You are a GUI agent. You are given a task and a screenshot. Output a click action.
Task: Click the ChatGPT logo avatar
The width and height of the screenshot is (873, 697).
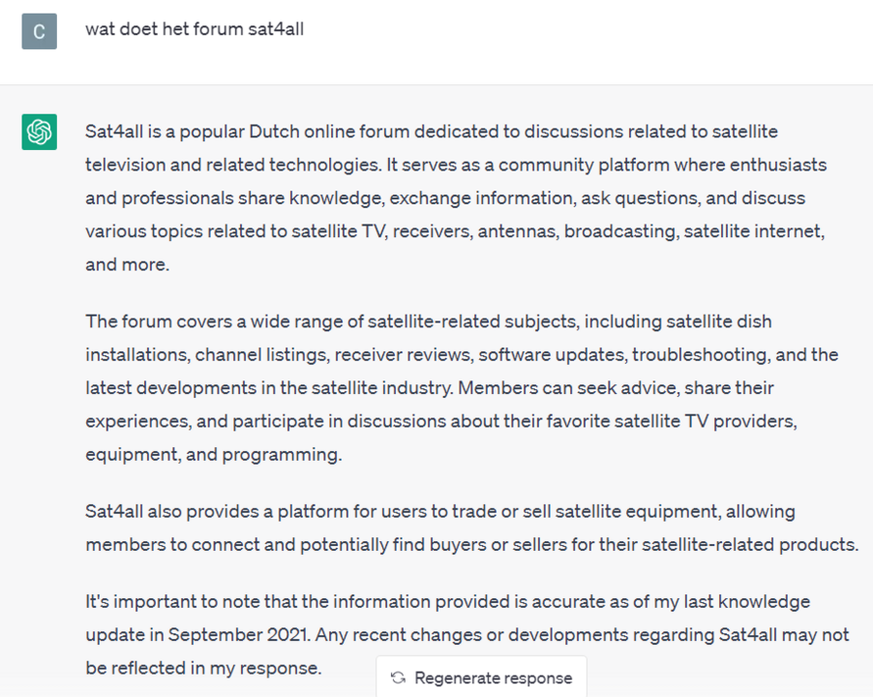[x=40, y=132]
